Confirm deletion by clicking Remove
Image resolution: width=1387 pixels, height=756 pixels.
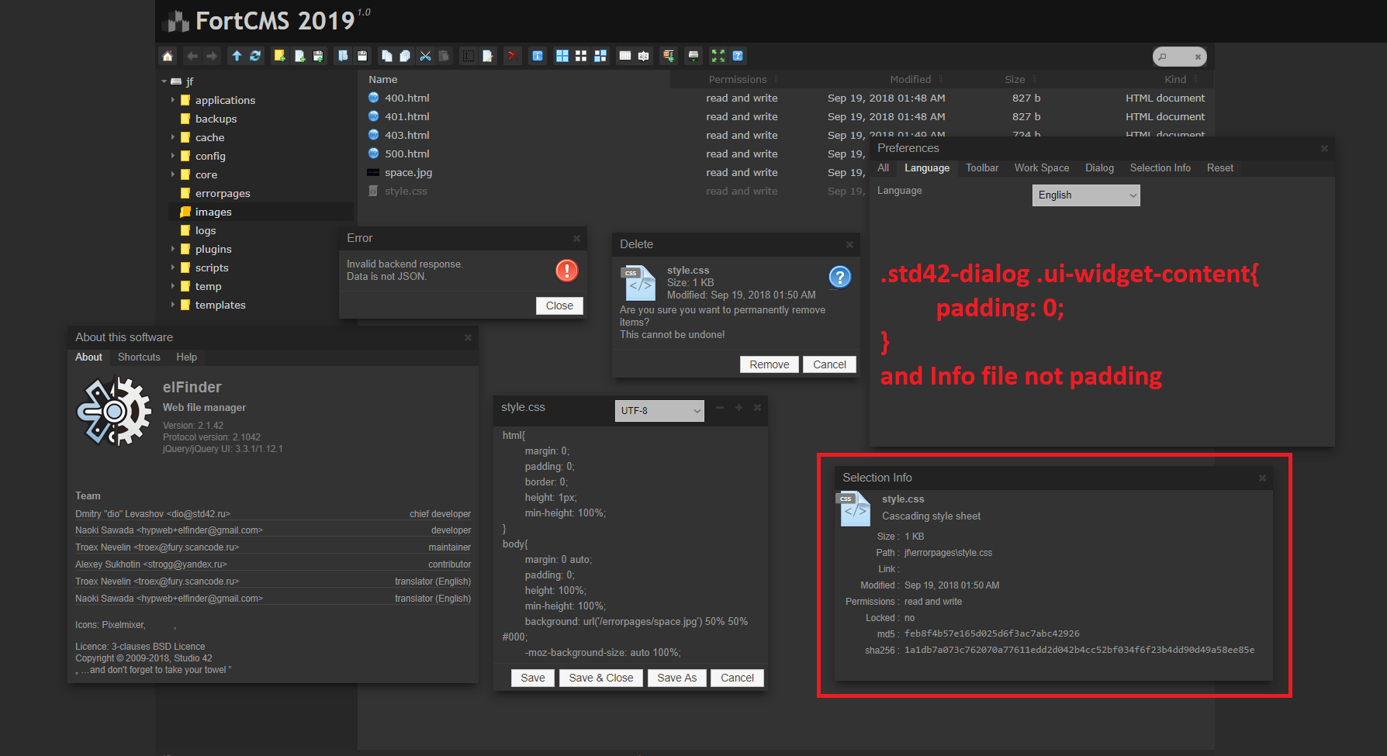click(769, 364)
